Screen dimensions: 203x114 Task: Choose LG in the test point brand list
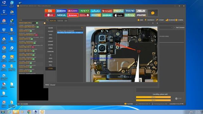(x=50, y=55)
